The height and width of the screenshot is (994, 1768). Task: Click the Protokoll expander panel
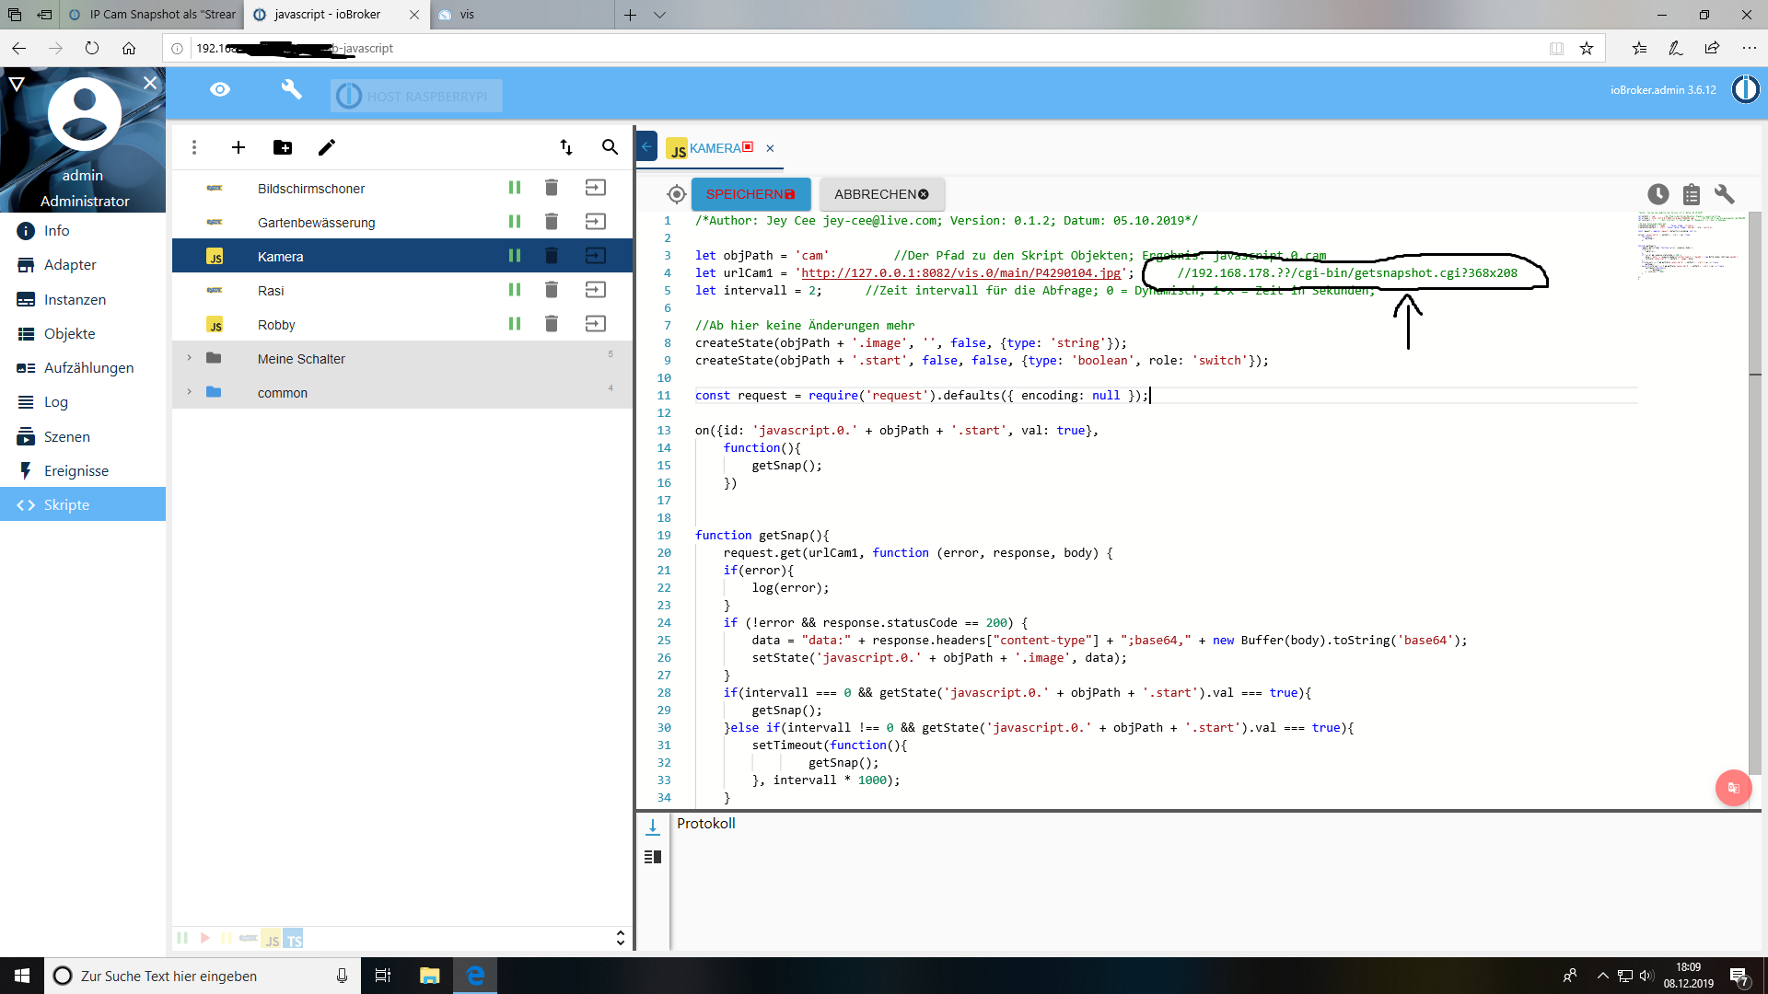[704, 823]
